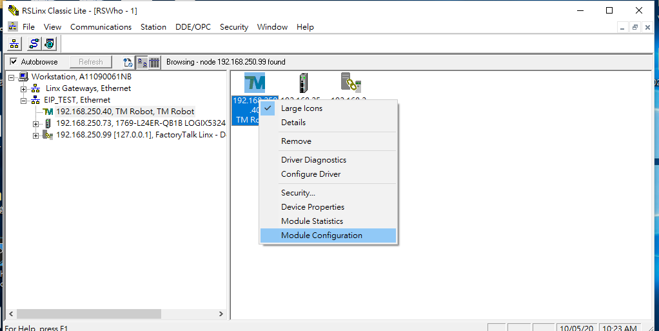Select 192.168.250.99 FactoryTalk Linx tree row

point(141,135)
